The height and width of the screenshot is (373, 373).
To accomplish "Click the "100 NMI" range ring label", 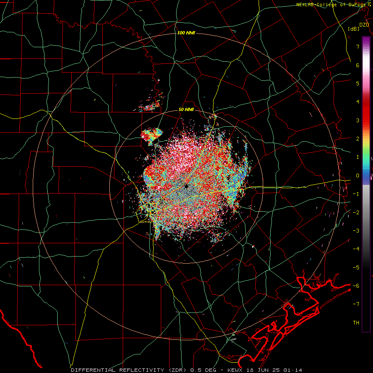I will (x=186, y=33).
